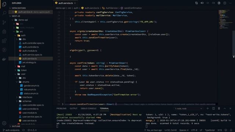
Task: Click the sync changes icon in status bar
Action: (x=23, y=130)
